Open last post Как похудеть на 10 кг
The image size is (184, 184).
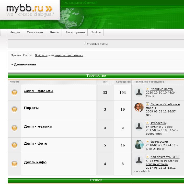[163, 160]
